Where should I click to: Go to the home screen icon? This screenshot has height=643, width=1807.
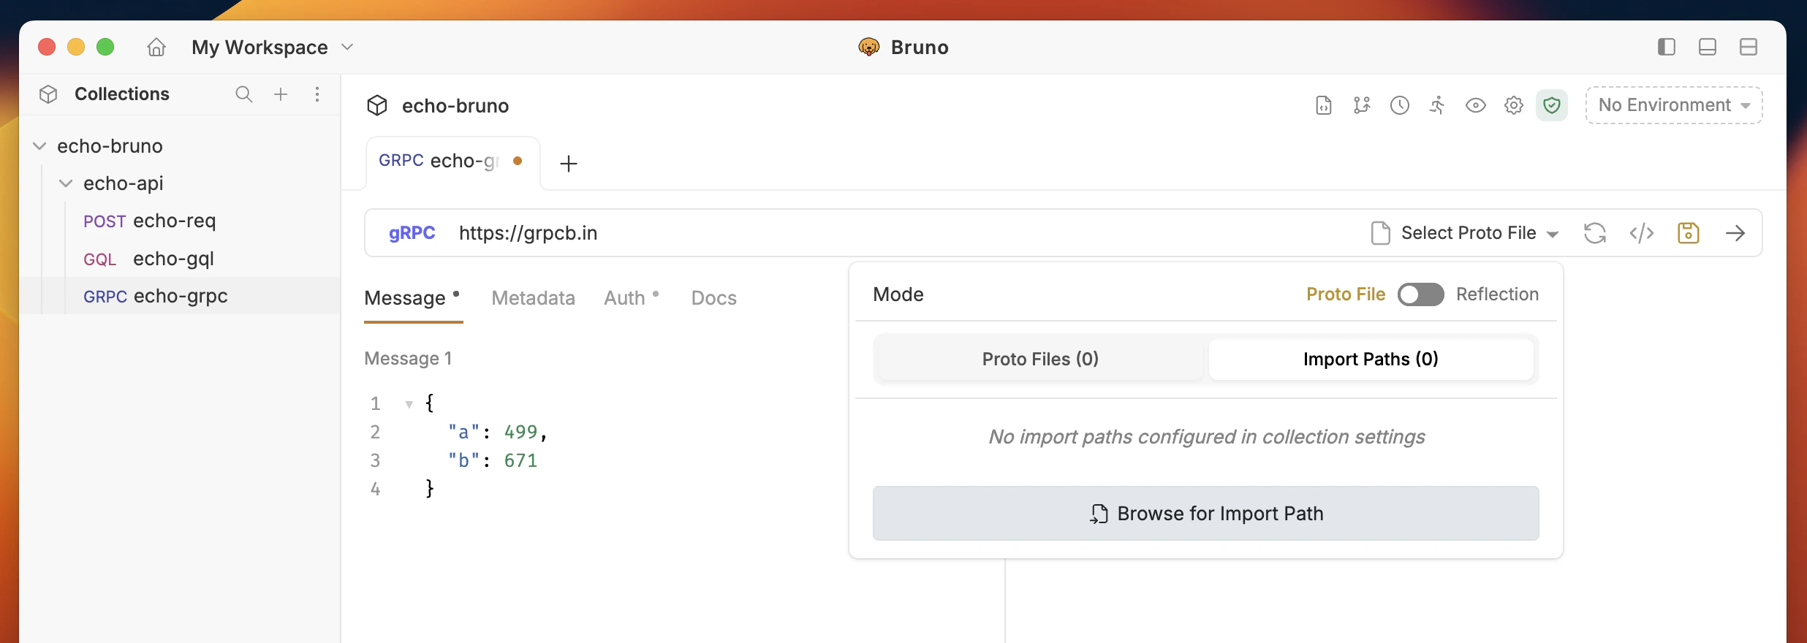[156, 47]
